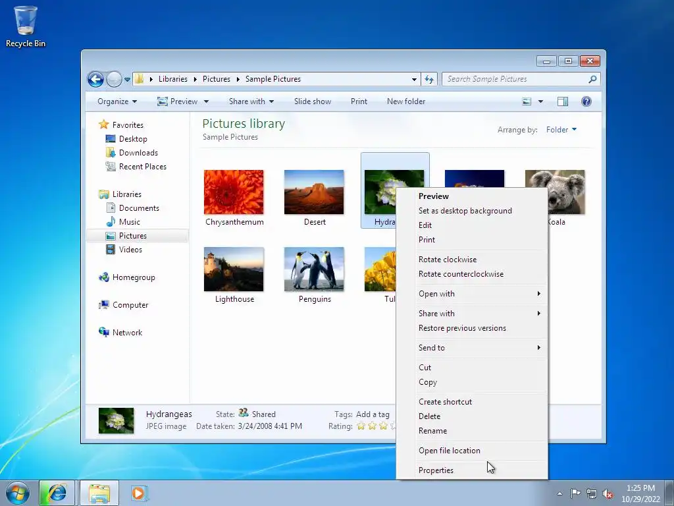Select the Lighthouse picture thumbnail
This screenshot has height=506, width=674.
click(234, 269)
